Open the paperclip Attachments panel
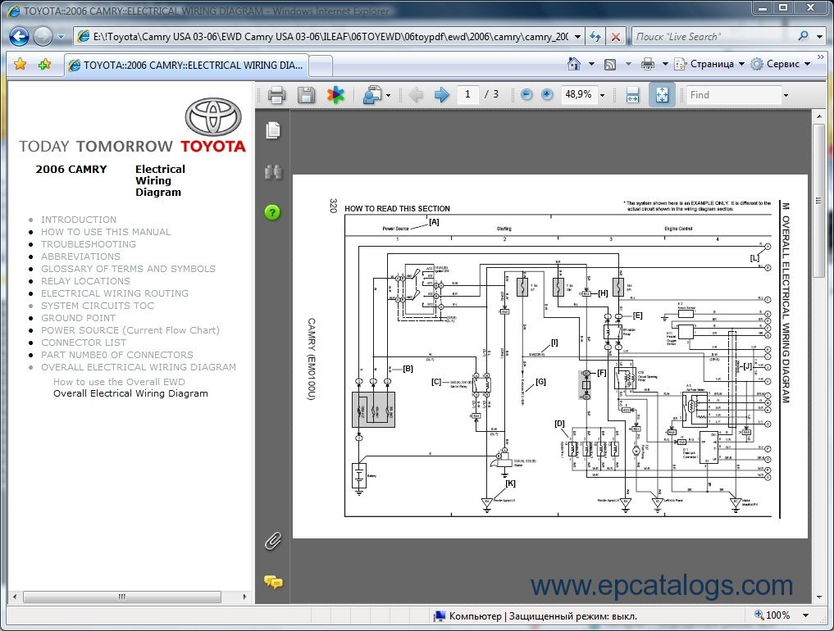 [273, 541]
